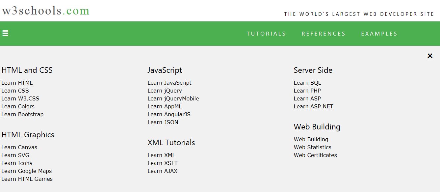Select Learn Google Maps

click(26, 171)
